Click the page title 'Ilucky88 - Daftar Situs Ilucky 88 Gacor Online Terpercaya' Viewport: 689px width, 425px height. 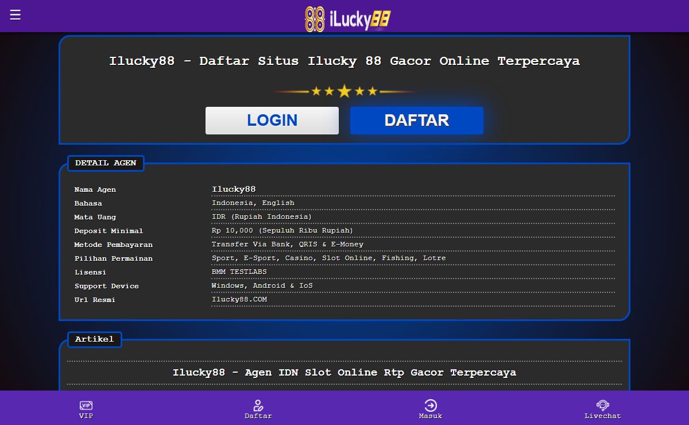344,61
